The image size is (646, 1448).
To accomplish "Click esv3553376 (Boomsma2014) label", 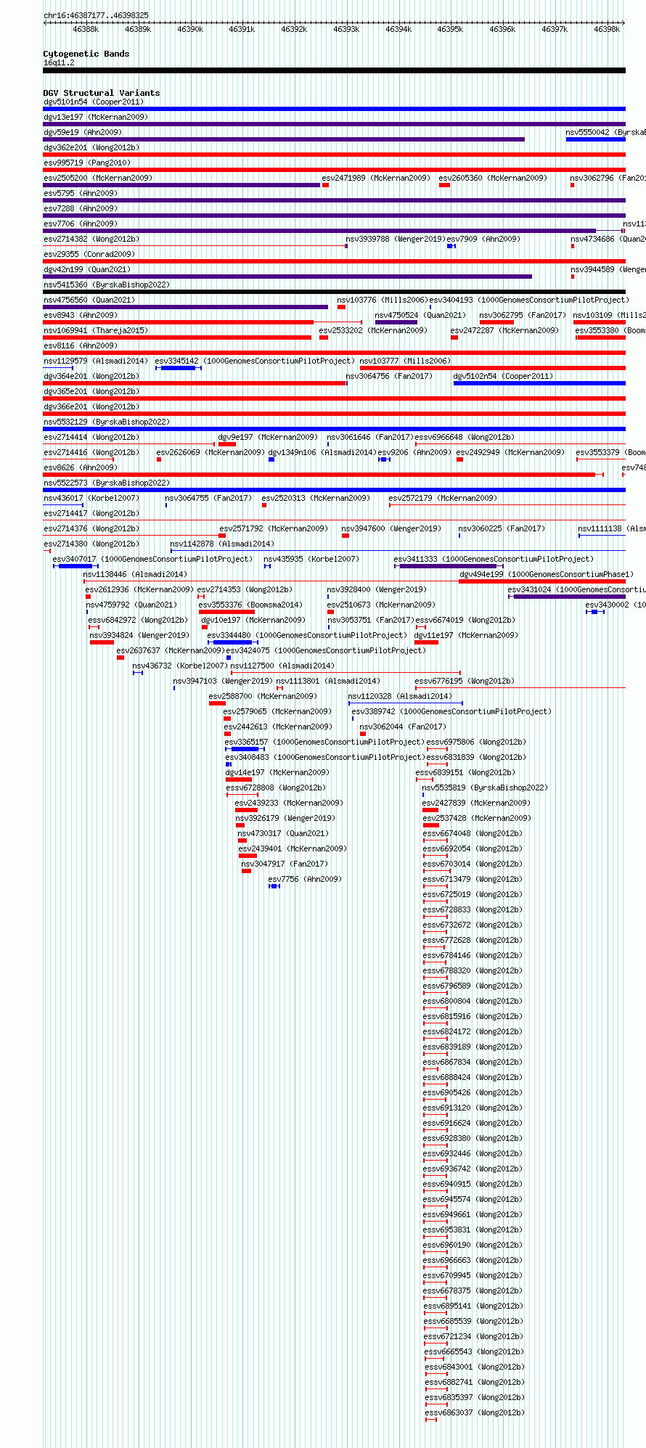I will 250,605.
